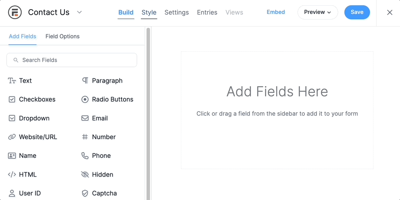Add the Number hash icon

(85, 137)
